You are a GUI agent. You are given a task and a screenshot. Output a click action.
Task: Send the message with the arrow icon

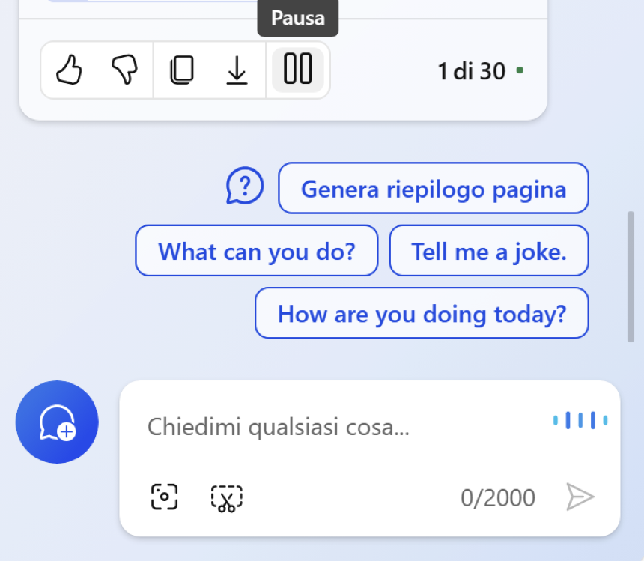580,497
